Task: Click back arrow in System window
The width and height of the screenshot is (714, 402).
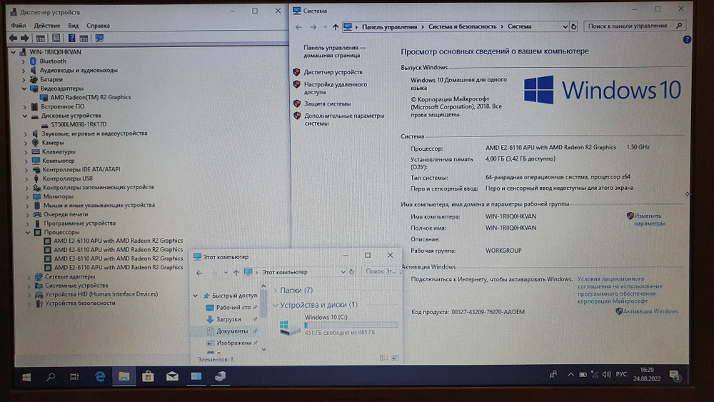Action: pos(298,27)
